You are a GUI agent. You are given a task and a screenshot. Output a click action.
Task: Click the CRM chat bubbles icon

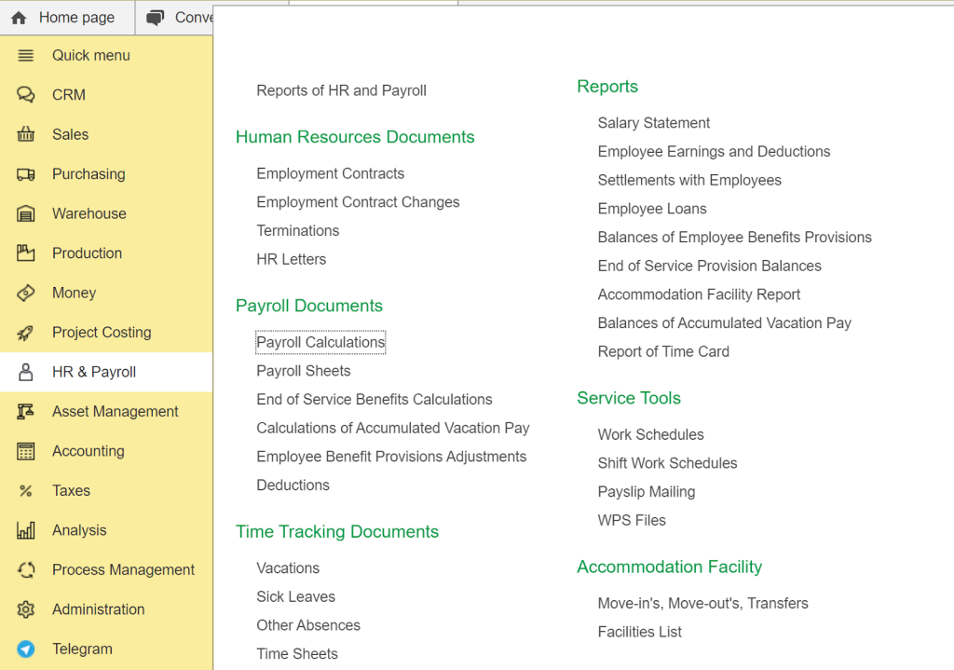(25, 95)
